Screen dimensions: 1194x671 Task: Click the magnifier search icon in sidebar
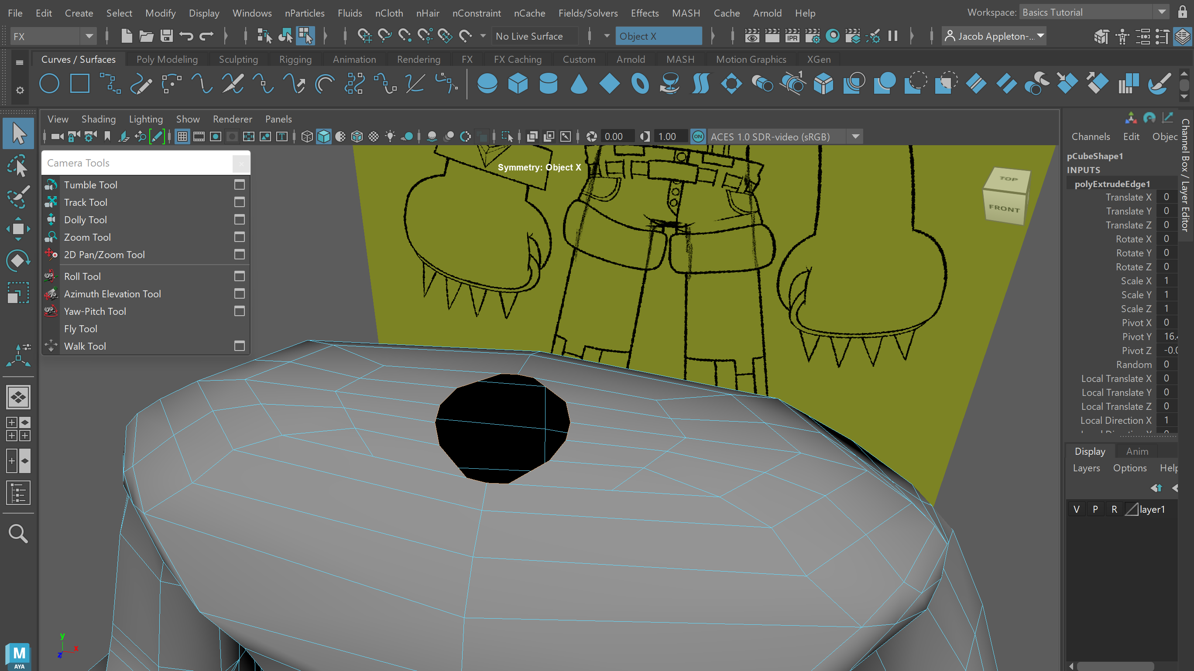[x=18, y=534]
